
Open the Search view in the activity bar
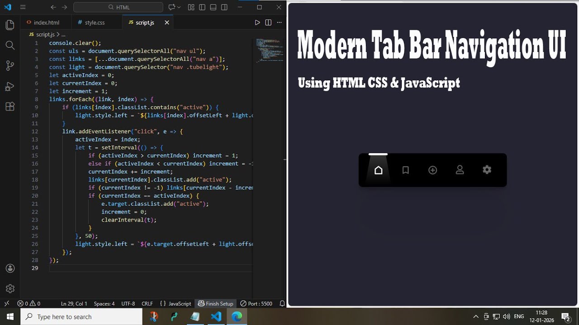click(10, 45)
